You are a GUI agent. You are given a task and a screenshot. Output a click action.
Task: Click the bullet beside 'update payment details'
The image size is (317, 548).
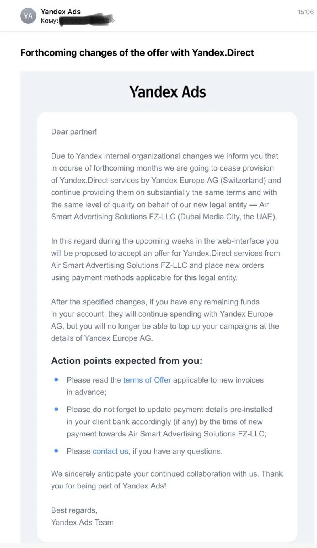point(57,409)
